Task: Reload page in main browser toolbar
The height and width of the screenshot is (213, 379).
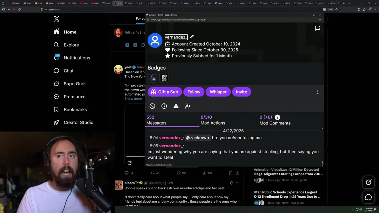Action: coord(20,9)
